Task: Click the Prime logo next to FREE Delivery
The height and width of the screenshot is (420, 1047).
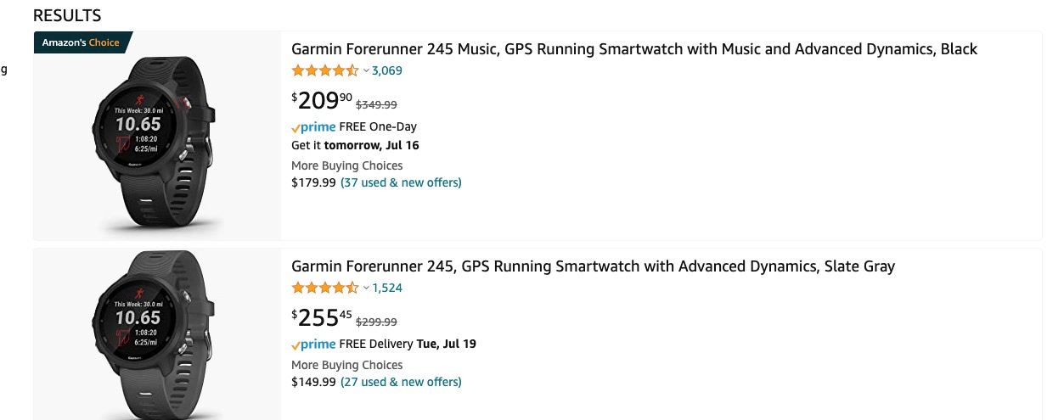Action: [x=313, y=344]
